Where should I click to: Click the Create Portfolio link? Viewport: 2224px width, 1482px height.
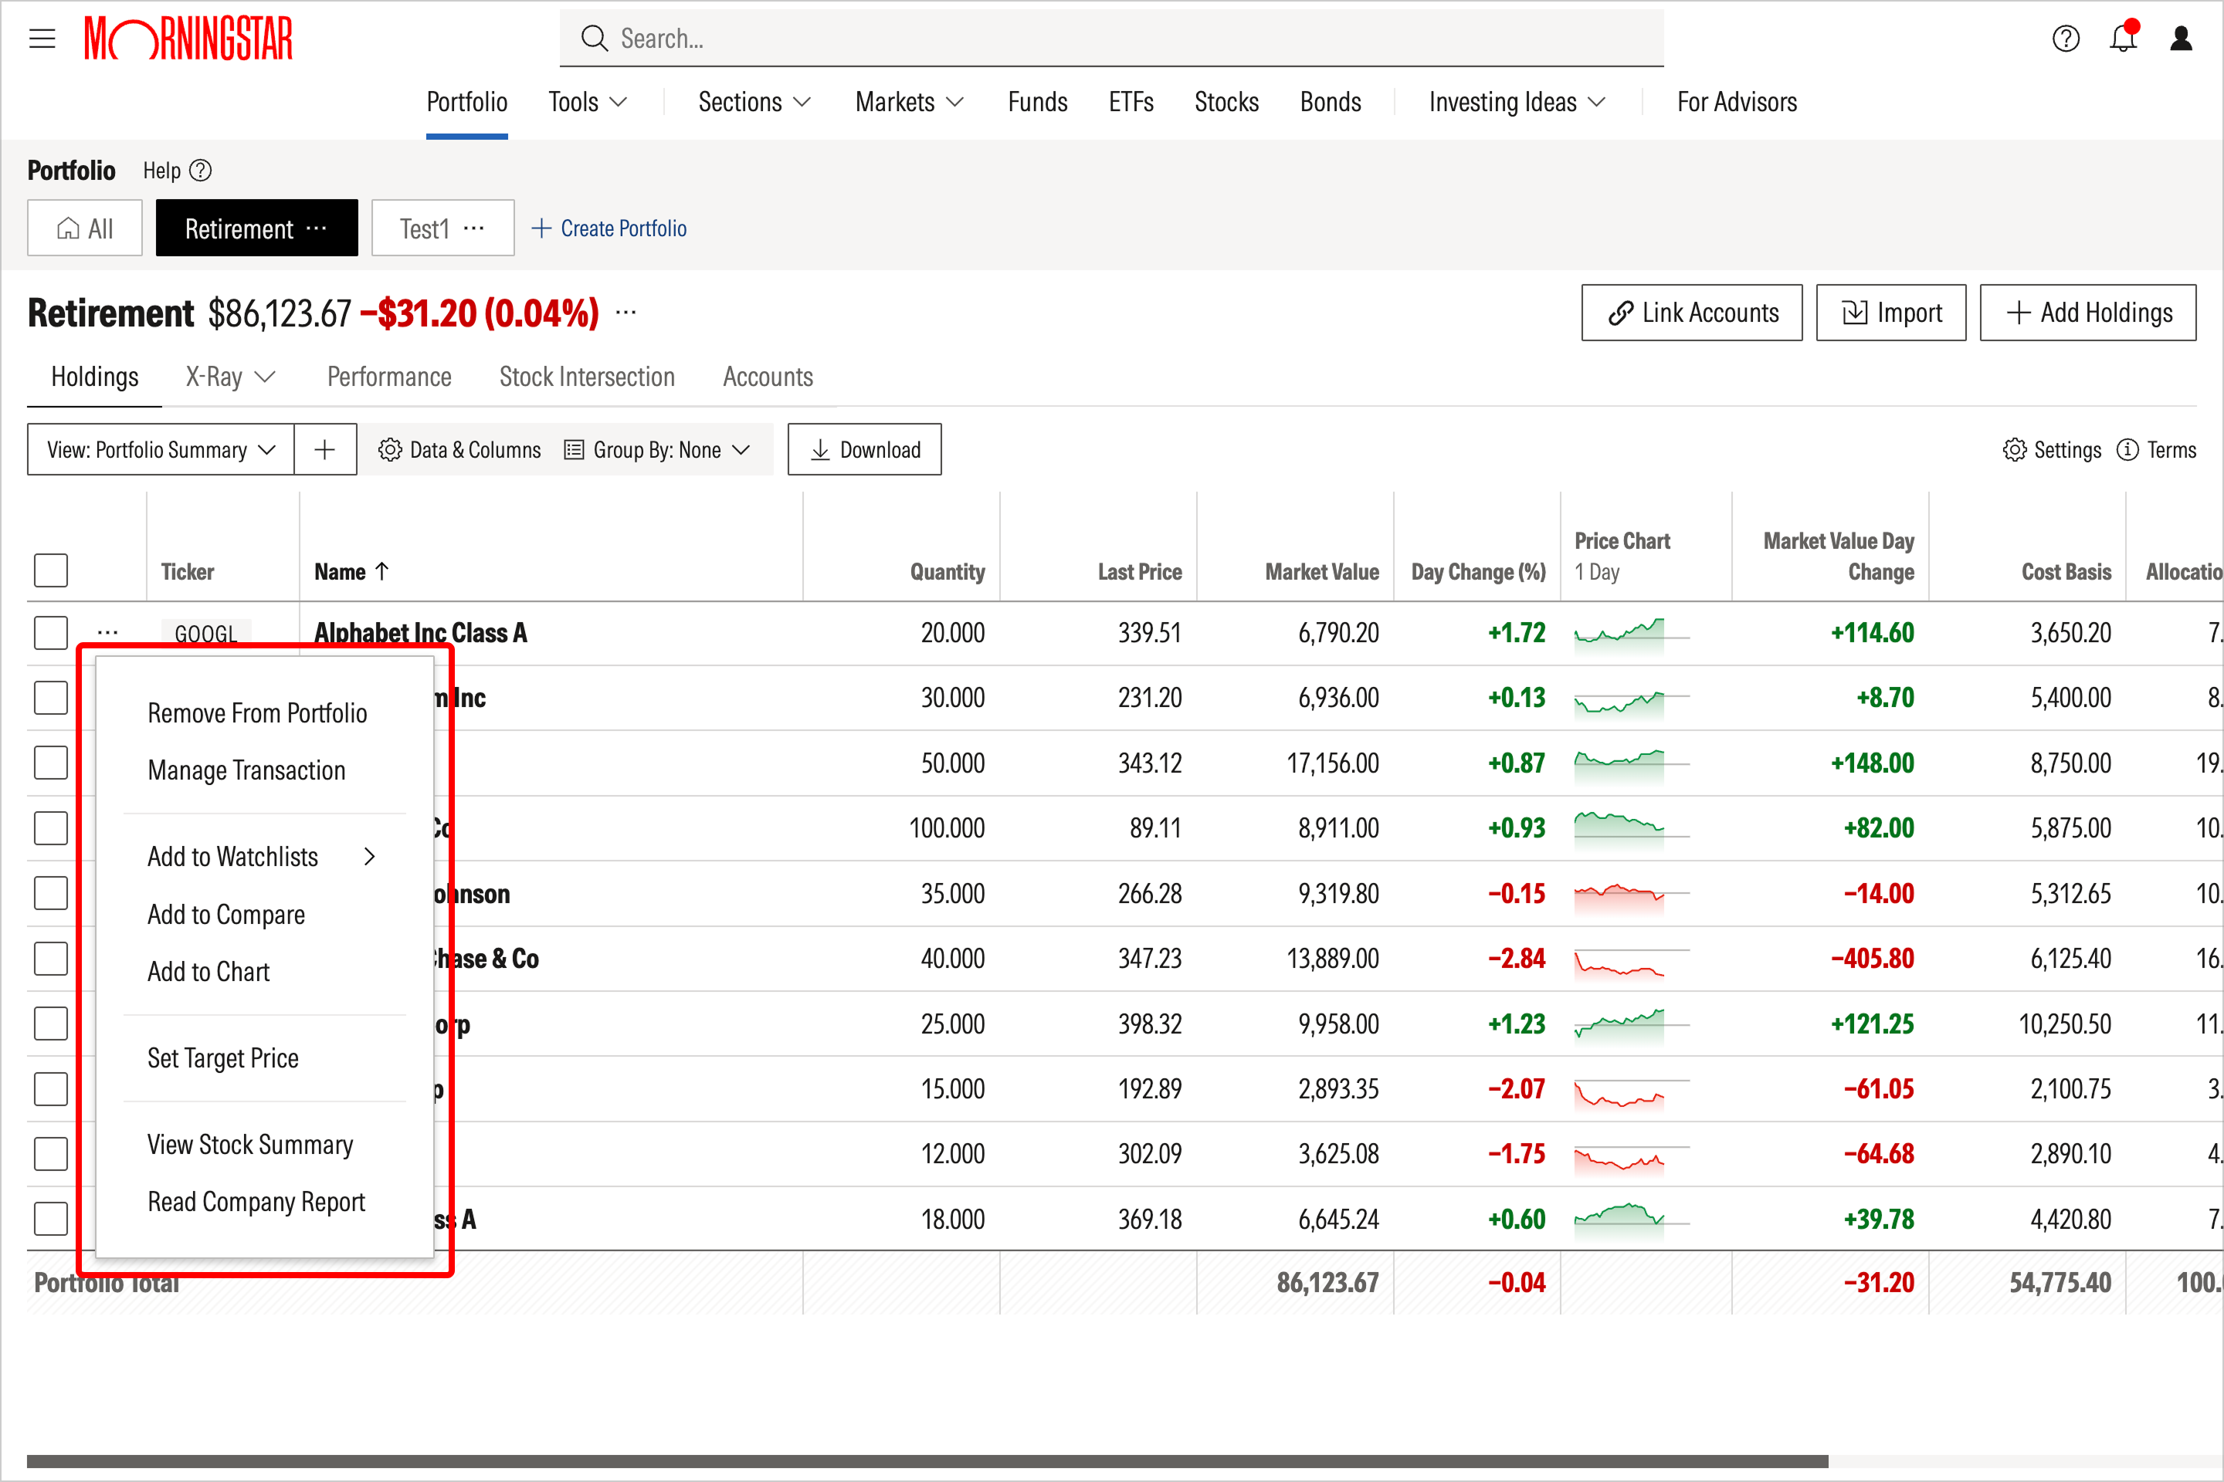pos(610,228)
